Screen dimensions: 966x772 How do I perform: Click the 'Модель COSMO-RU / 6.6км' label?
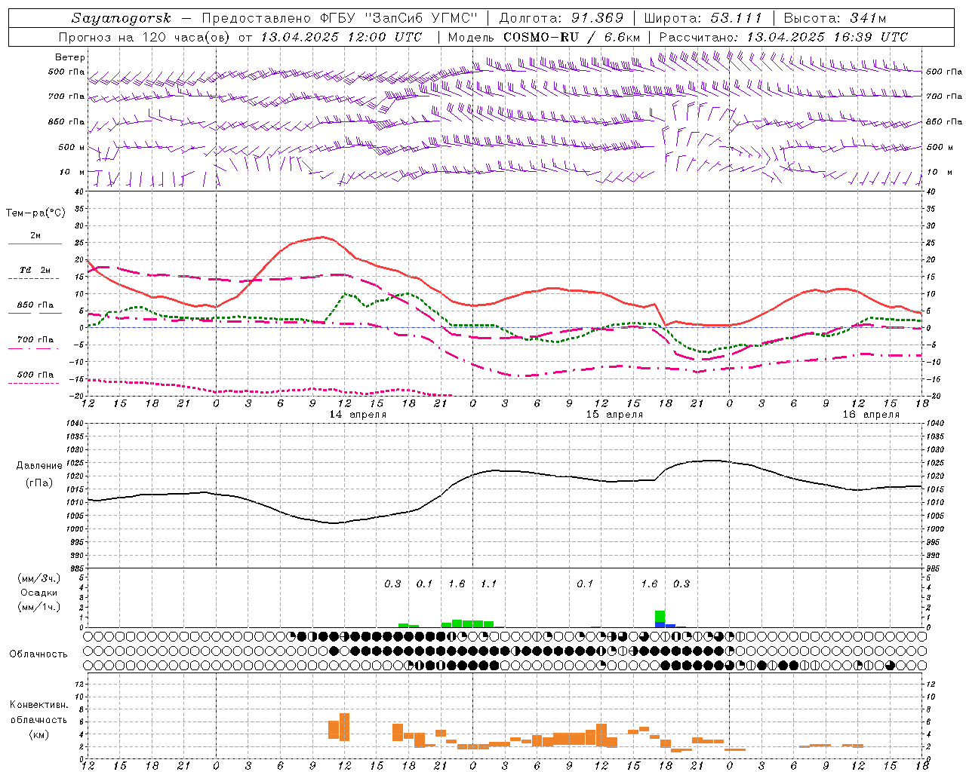pyautogui.click(x=544, y=37)
